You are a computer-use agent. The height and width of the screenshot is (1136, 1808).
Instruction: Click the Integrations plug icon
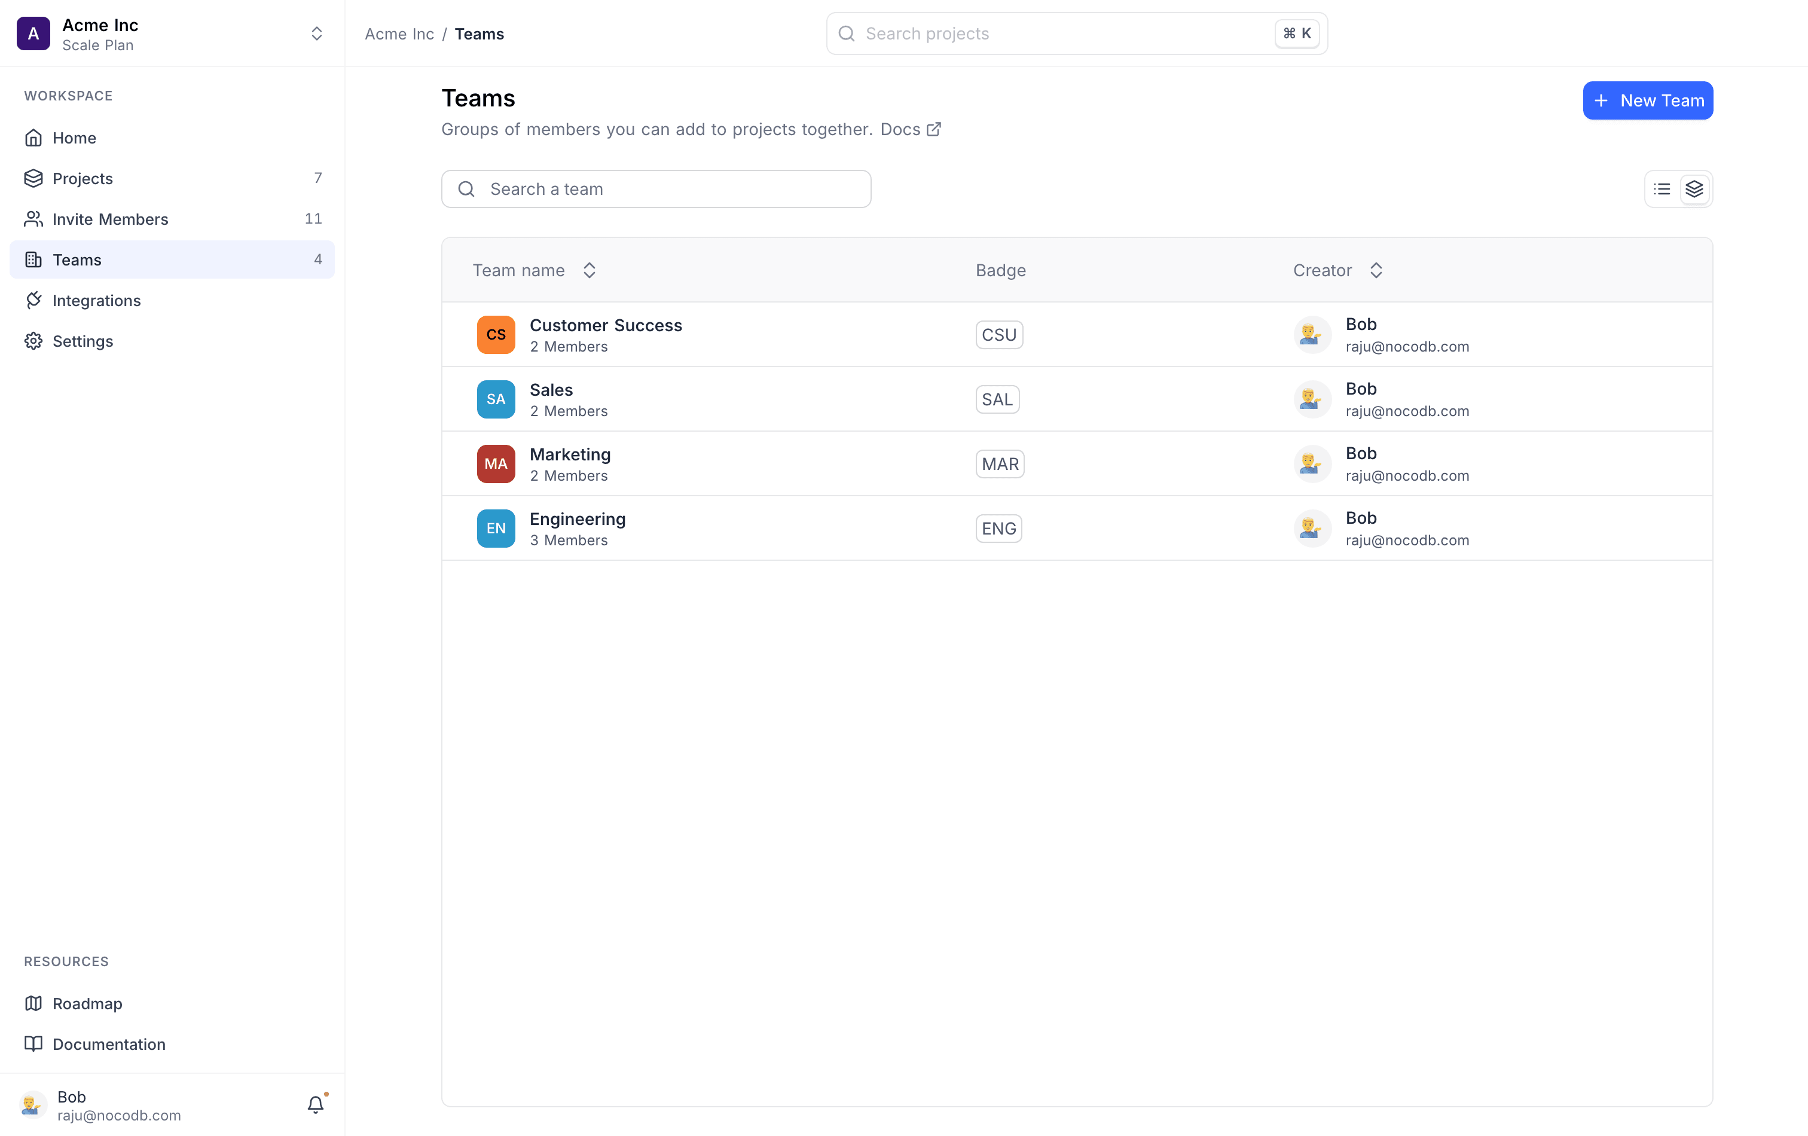[x=33, y=300]
